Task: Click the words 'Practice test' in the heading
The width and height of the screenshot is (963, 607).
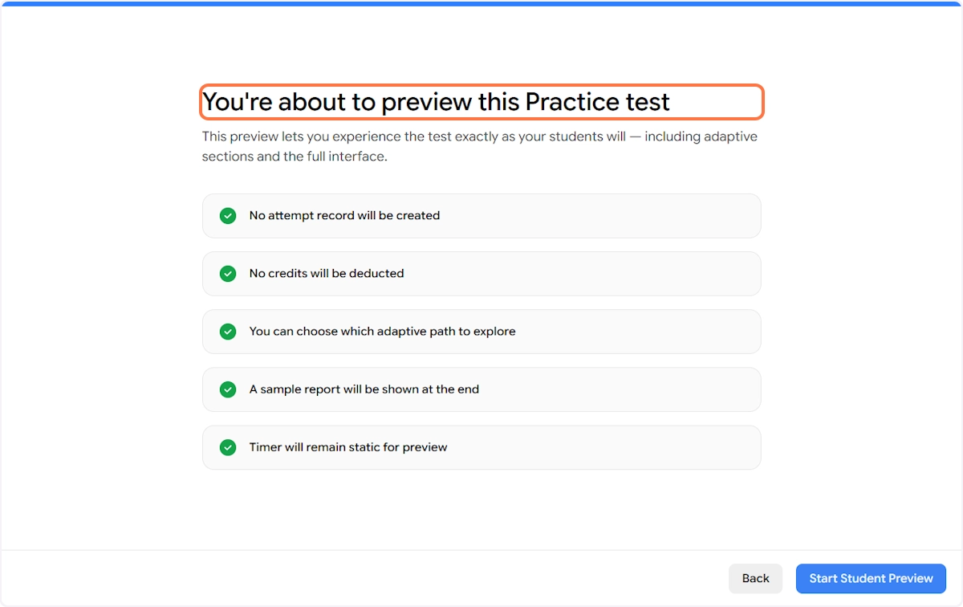Action: tap(597, 102)
